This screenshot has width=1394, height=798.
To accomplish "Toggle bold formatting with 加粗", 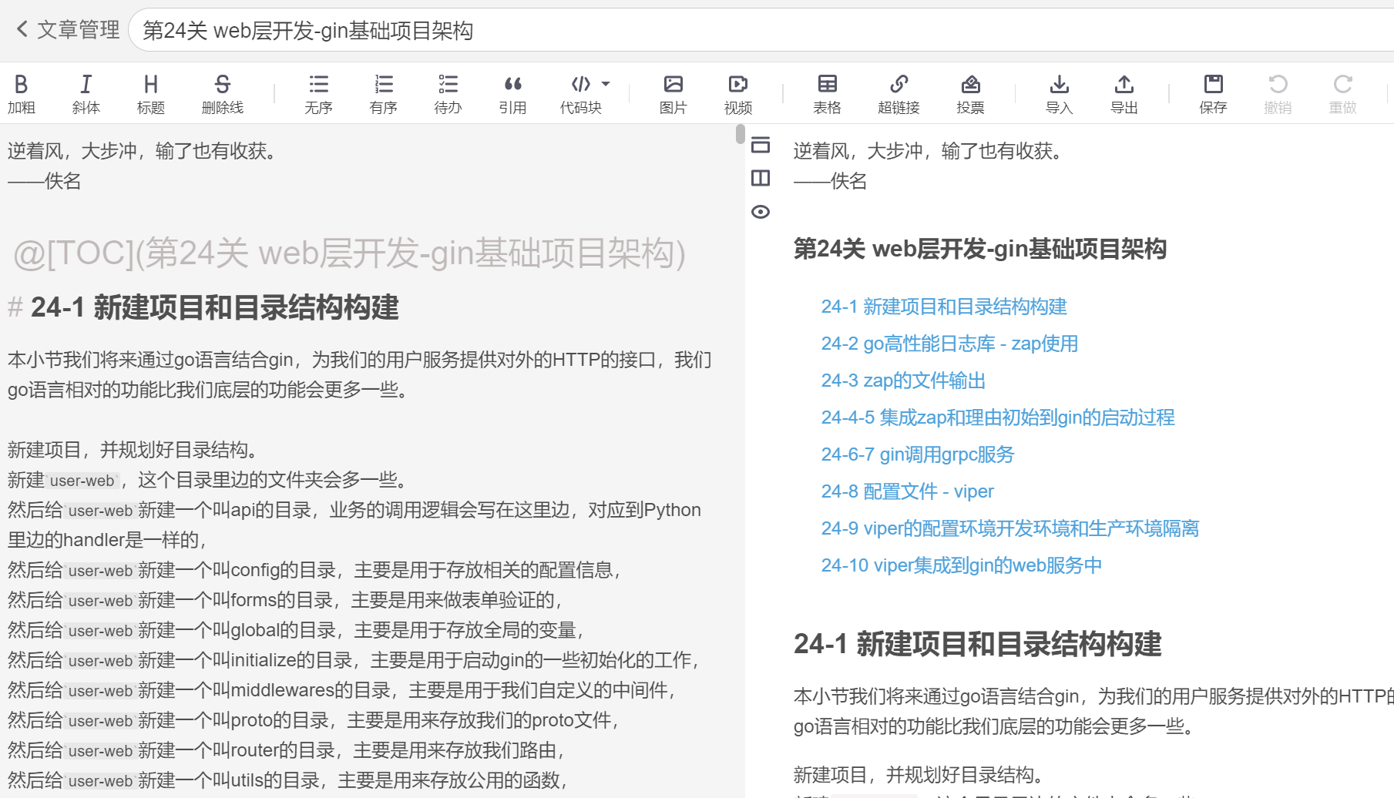I will point(22,92).
